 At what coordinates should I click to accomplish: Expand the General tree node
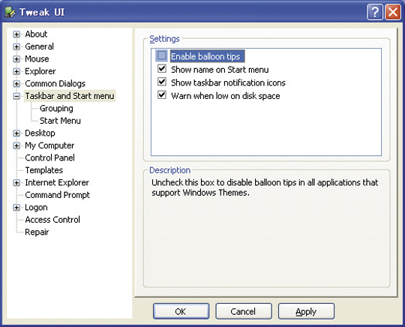click(x=16, y=46)
